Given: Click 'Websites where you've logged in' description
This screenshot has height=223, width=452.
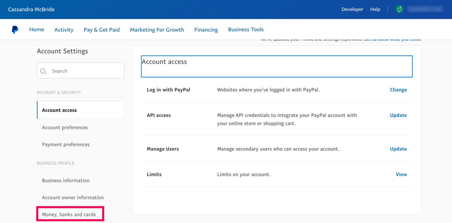Looking at the screenshot, I should pyautogui.click(x=268, y=90).
